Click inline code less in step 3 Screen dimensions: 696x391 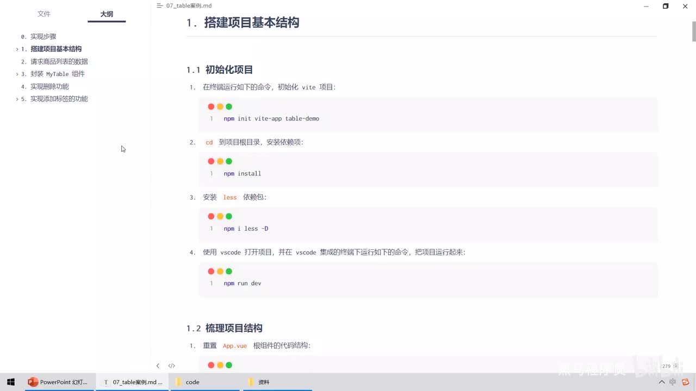tap(230, 197)
